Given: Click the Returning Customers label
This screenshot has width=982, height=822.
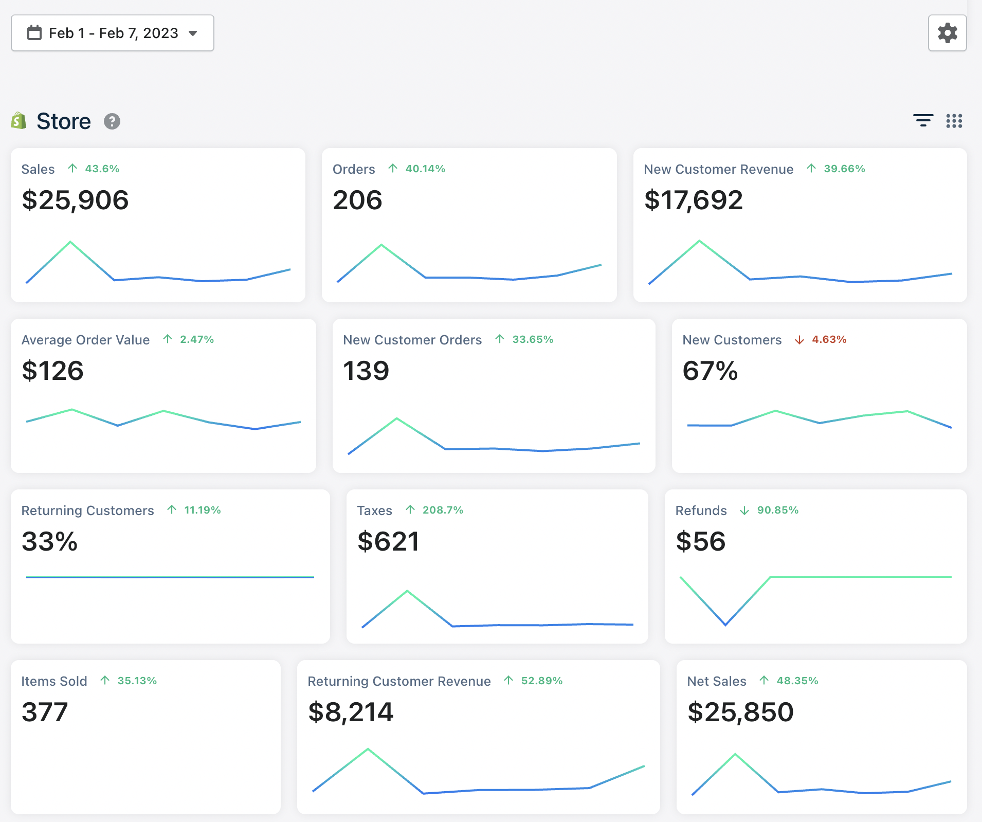Looking at the screenshot, I should (87, 510).
